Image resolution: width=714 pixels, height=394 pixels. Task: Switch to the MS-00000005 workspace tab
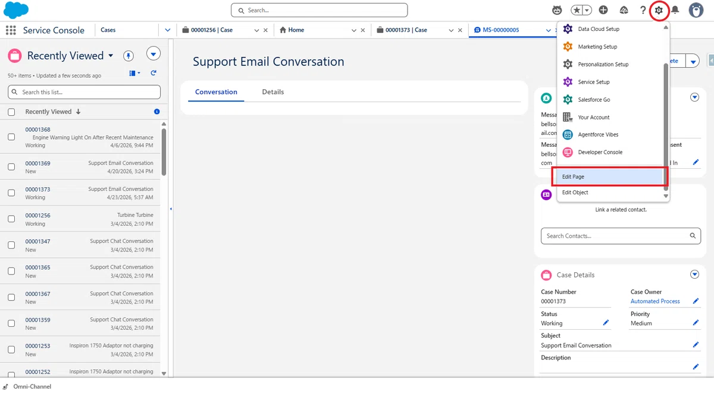point(496,30)
